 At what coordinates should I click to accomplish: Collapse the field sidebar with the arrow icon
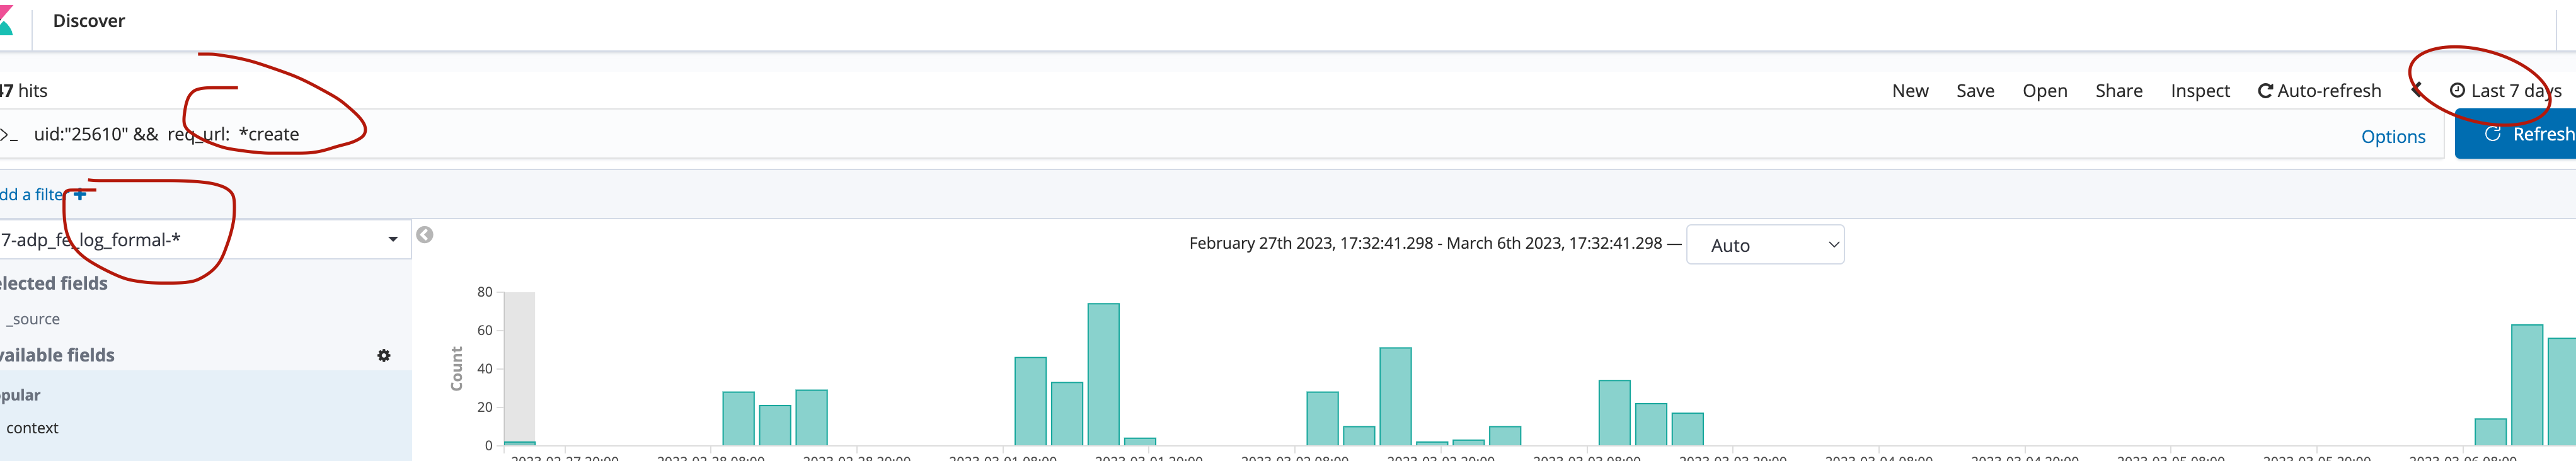[x=425, y=235]
